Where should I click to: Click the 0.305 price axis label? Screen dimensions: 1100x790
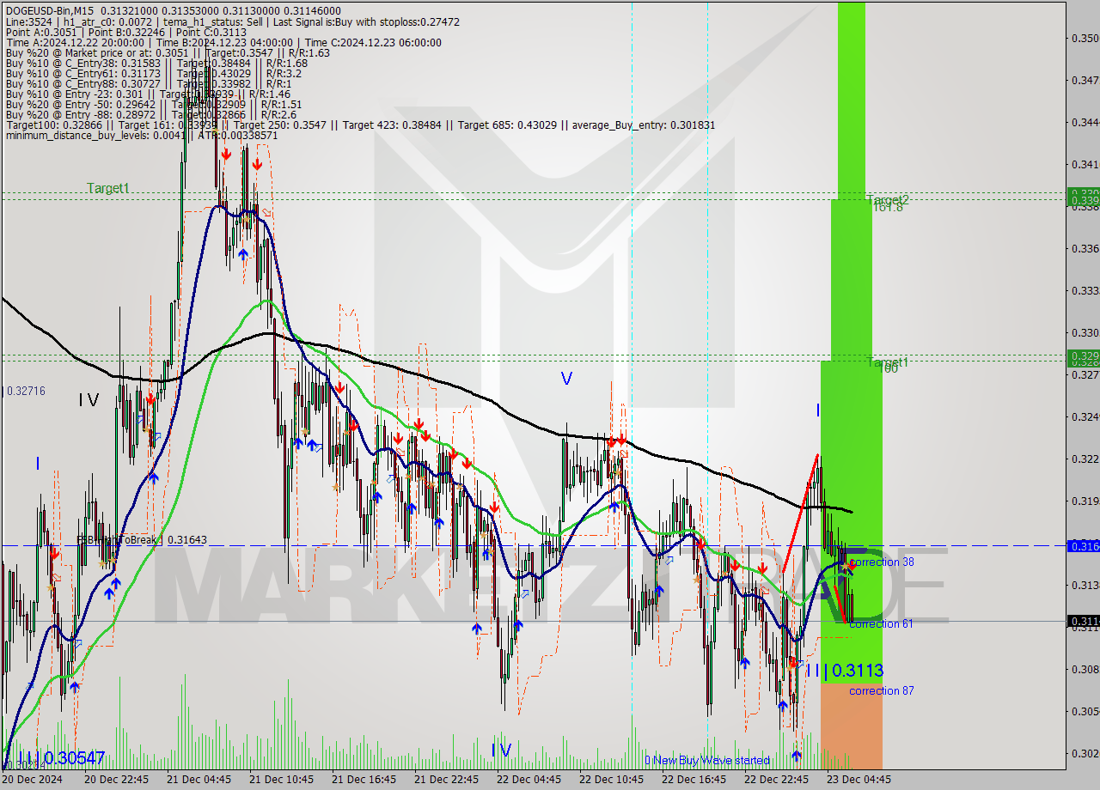1084,712
